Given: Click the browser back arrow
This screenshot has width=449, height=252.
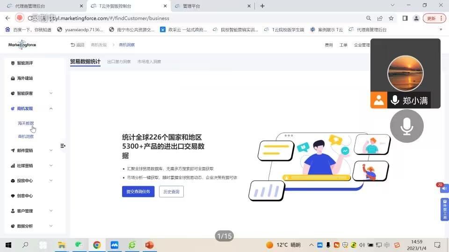Looking at the screenshot, I should pyautogui.click(x=7, y=18).
